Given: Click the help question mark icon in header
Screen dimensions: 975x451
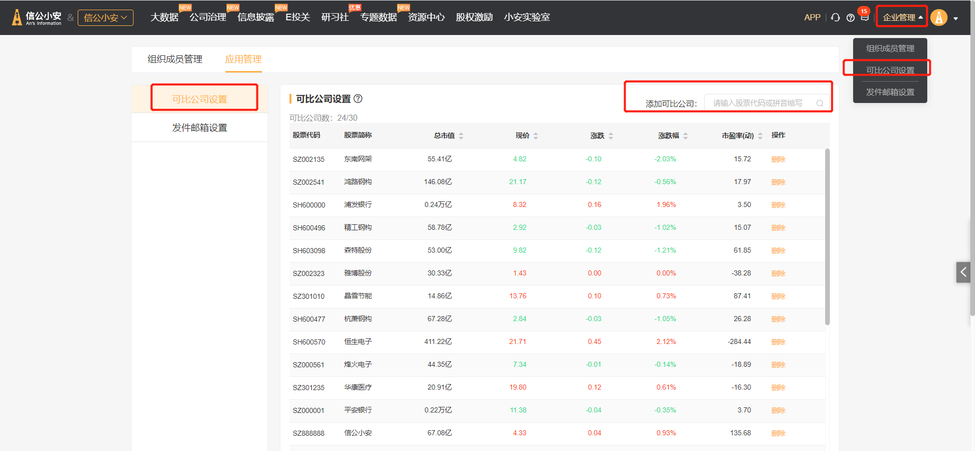Looking at the screenshot, I should 851,18.
